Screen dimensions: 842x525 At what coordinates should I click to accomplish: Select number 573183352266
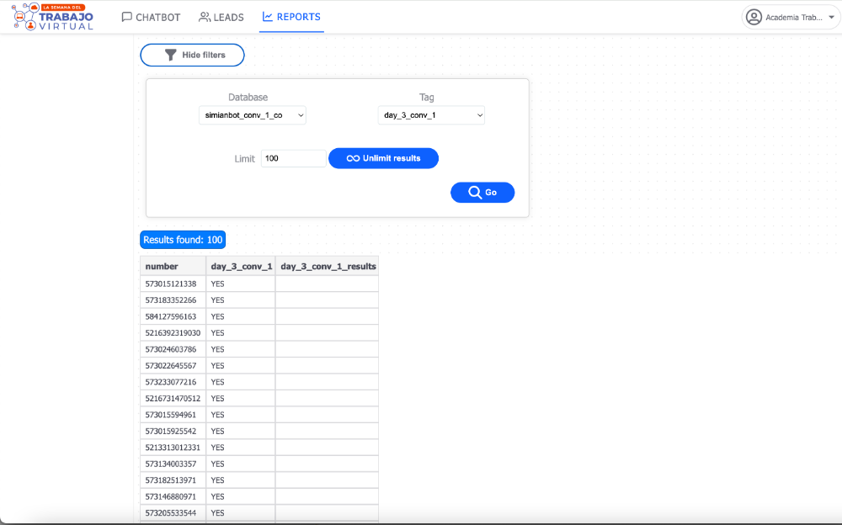pyautogui.click(x=171, y=300)
